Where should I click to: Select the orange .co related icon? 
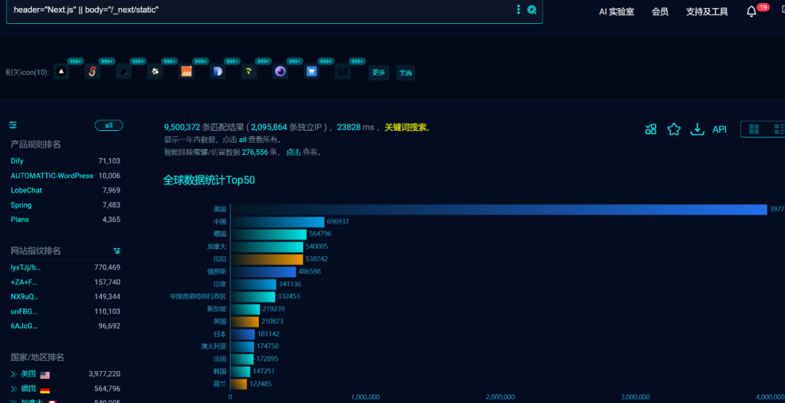coord(187,72)
